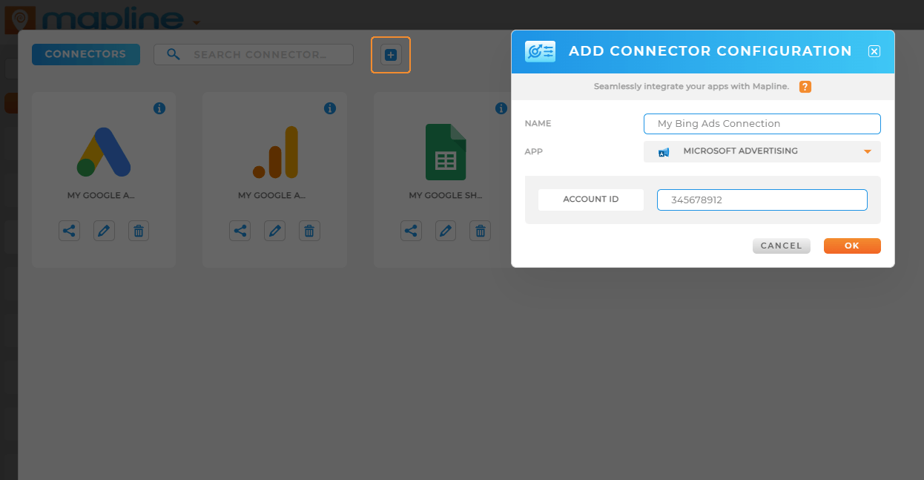Edit the Google Analytics connector
The image size is (924, 480).
pyautogui.click(x=275, y=231)
